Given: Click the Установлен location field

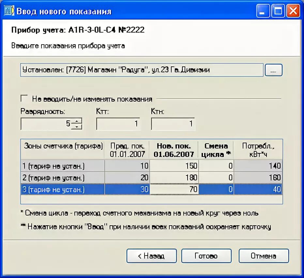Looking at the screenshot, I should point(142,70).
